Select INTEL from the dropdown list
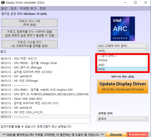Screen dimensions: 151x137 (x=123, y=69)
